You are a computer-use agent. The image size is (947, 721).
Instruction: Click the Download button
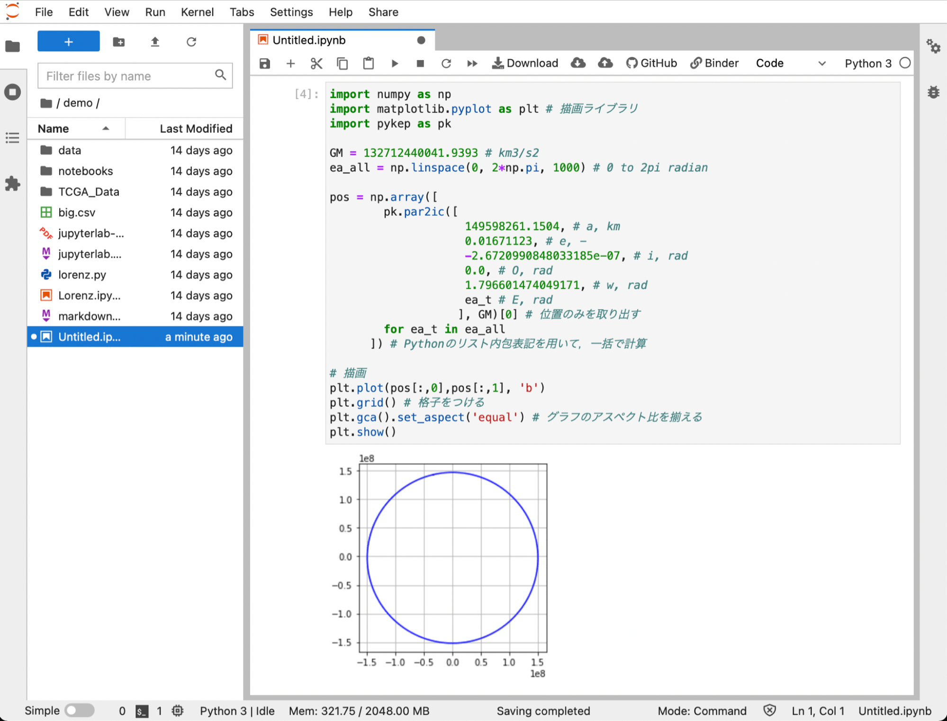coord(524,63)
